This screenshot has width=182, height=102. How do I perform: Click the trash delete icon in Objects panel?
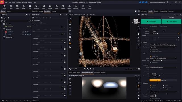[x=9, y=18]
